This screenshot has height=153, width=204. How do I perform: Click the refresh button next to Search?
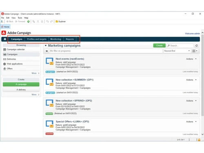197,46
